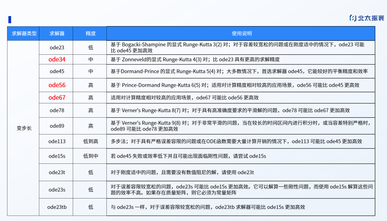This screenshot has width=387, height=221.
Task: Click the 使用说明 column header
Action: click(242, 33)
